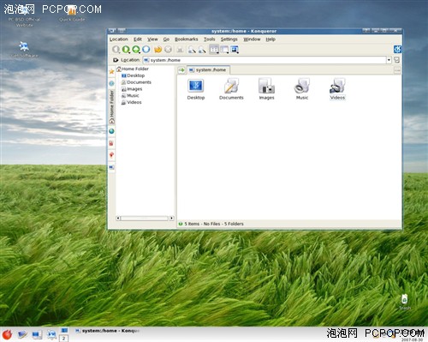The height and width of the screenshot is (342, 428).
Task: Click the KDE gear logo in toolbar corner
Action: click(x=397, y=49)
